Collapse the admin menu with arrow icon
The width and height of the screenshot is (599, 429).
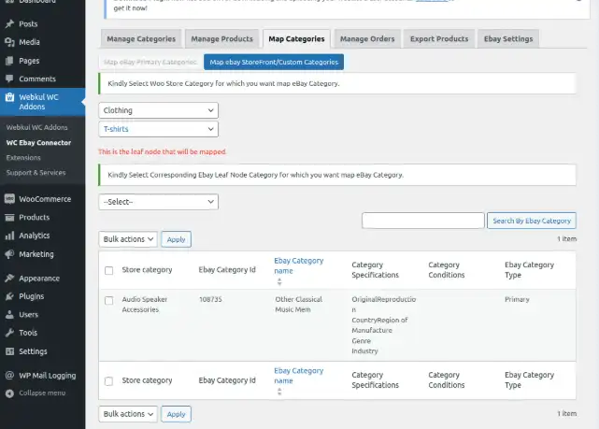coord(9,393)
